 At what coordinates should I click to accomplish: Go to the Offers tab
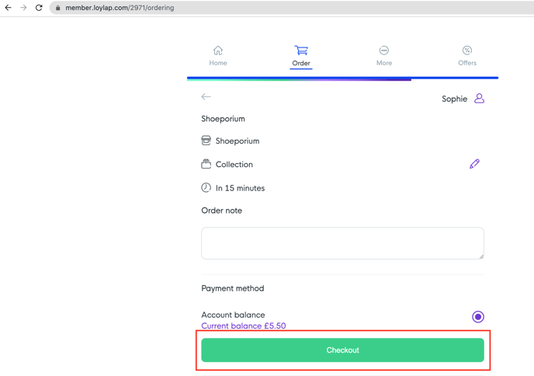point(466,55)
